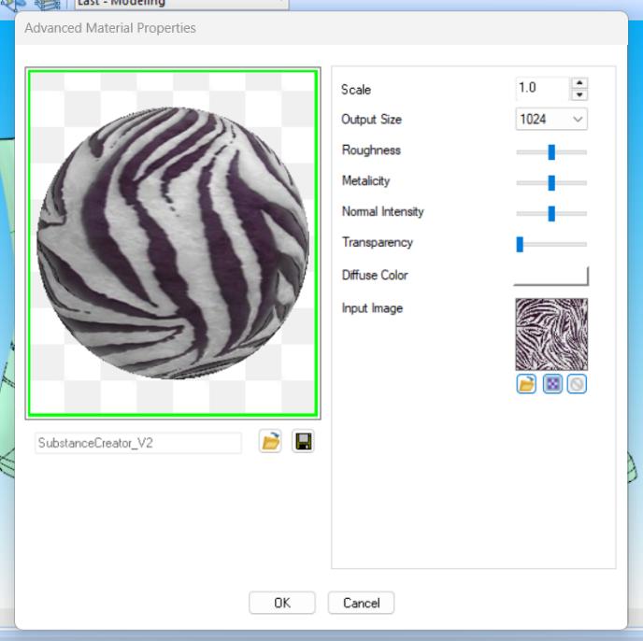Click the floppy disk save icon
643x641 pixels.
pos(303,442)
